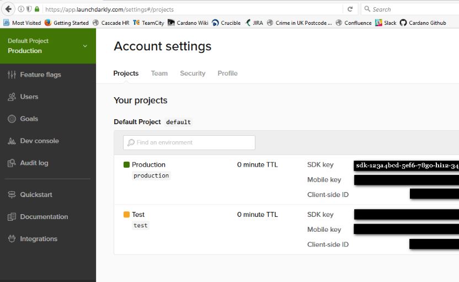Select the Projects tab
Screen dimensions: 459x282
[126, 73]
